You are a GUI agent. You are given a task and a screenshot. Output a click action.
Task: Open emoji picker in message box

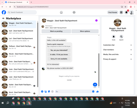93,92
